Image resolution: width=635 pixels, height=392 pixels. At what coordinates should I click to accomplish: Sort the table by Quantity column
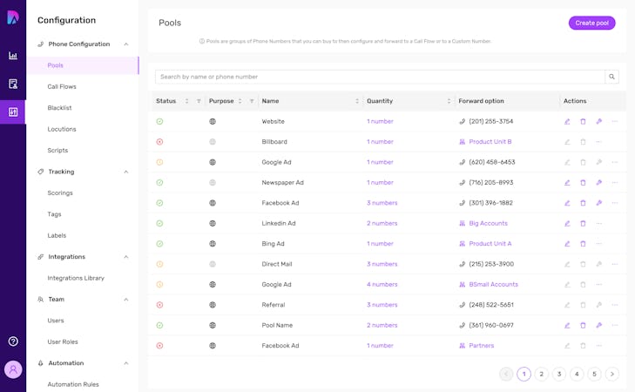[x=449, y=101]
